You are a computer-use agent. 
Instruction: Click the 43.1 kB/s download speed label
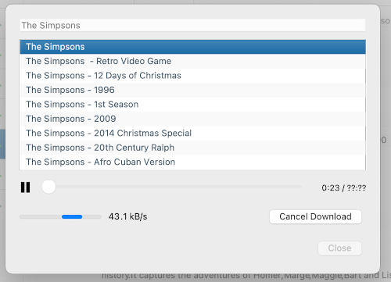[127, 216]
